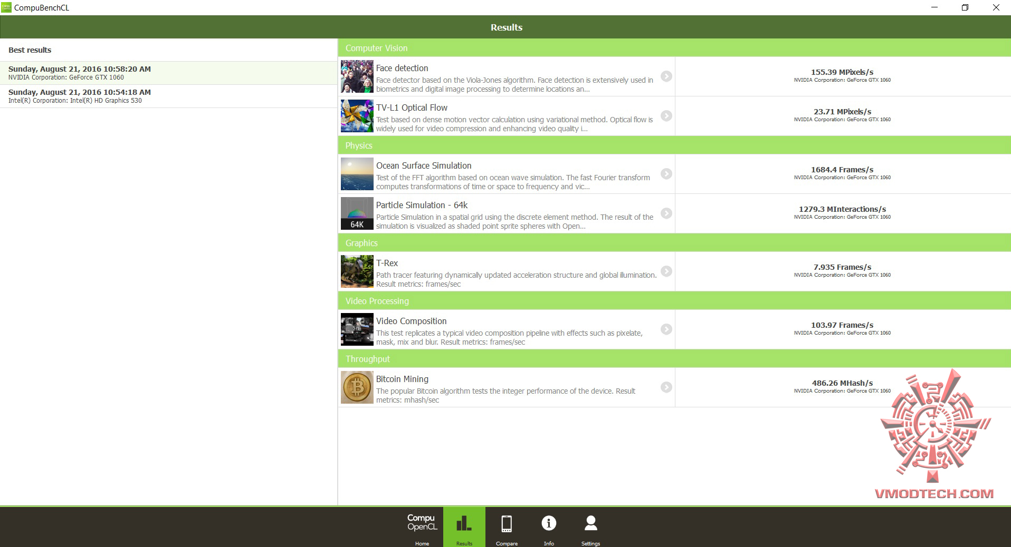Expand T-Rex test details arrow
Image resolution: width=1011 pixels, height=547 pixels.
tap(666, 271)
